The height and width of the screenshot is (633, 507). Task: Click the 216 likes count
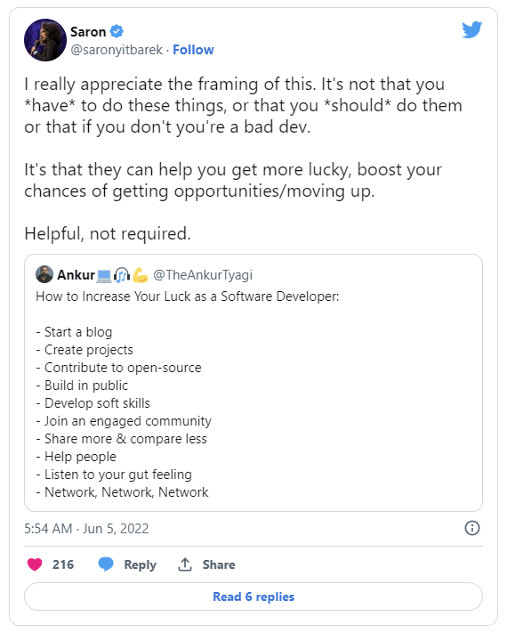click(63, 564)
